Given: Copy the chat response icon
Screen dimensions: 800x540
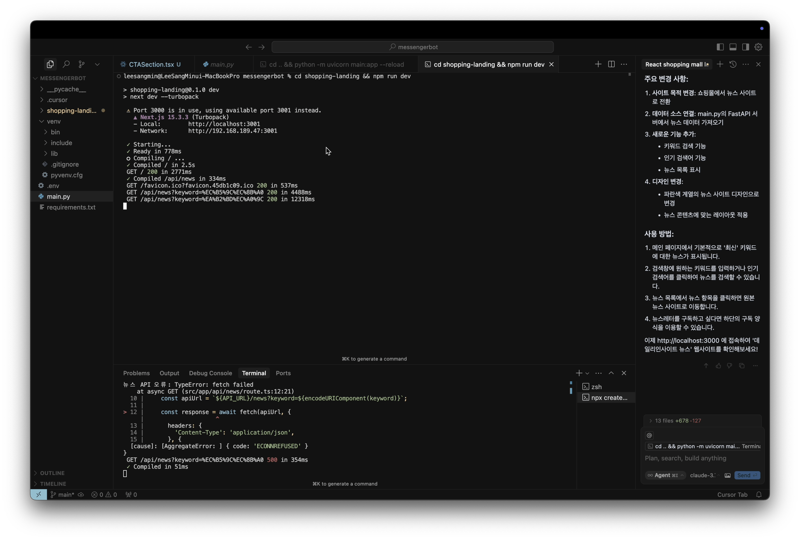Looking at the screenshot, I should tap(742, 366).
